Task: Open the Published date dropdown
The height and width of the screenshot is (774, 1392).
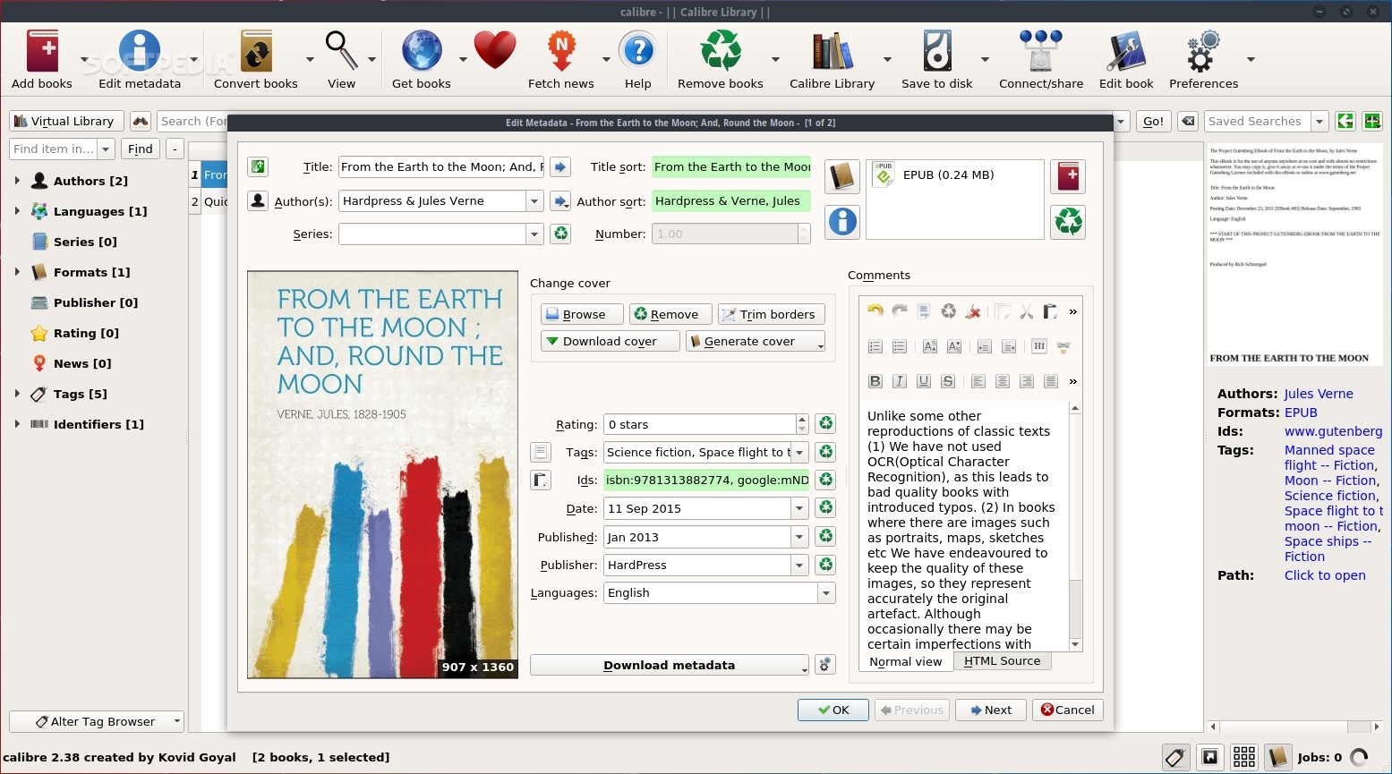Action: click(799, 537)
